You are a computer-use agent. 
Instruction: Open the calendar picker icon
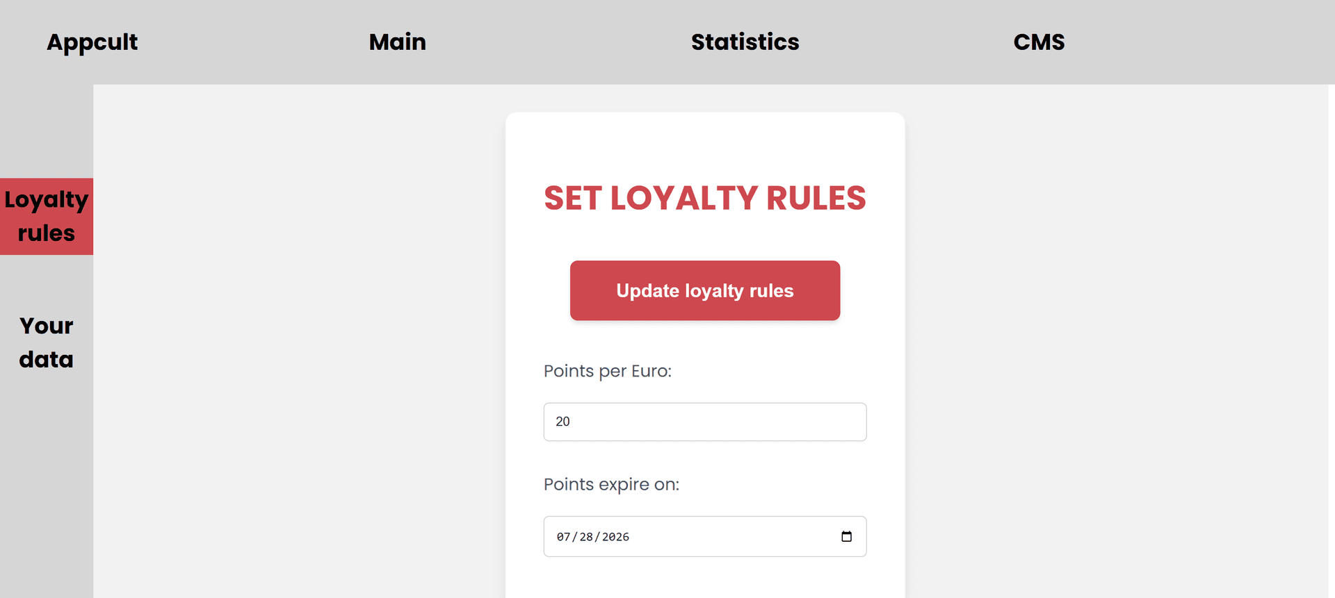point(846,536)
